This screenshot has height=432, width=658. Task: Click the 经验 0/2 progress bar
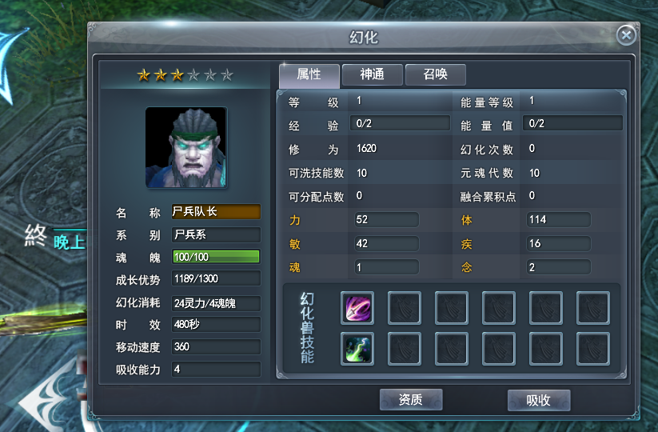[x=400, y=123]
